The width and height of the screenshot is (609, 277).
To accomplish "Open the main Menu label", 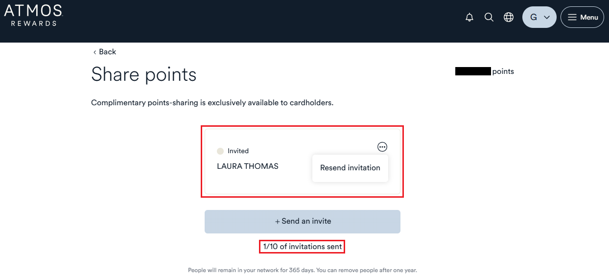I will click(x=589, y=17).
